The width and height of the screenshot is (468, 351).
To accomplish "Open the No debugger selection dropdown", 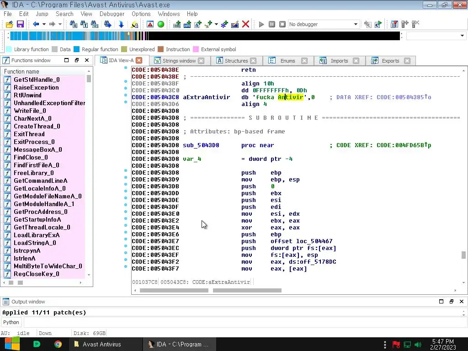I will [323, 24].
